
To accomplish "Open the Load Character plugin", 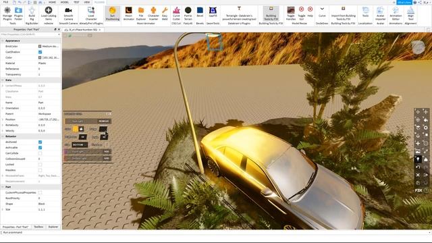I will [x=91, y=13].
